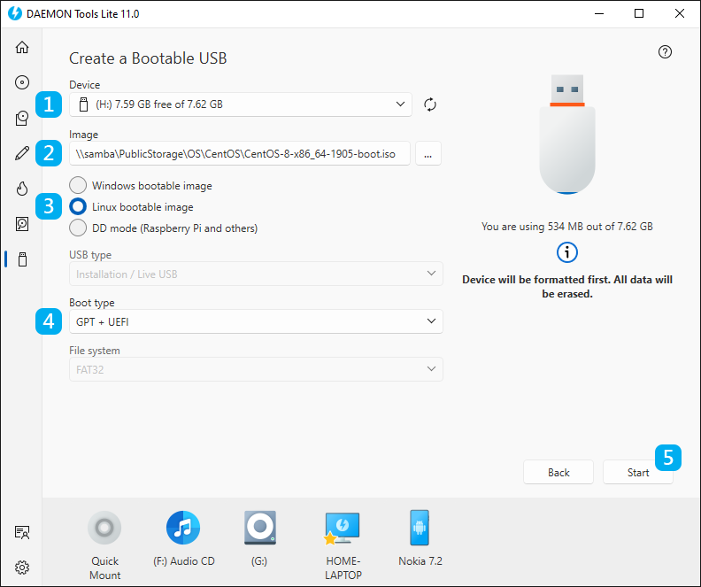Select Windows bootable image option
This screenshot has width=701, height=587.
[x=141, y=186]
